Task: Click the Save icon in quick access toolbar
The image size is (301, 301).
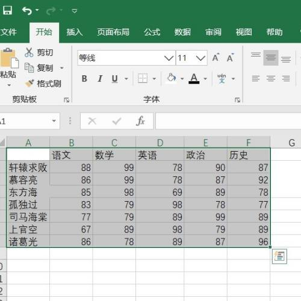Action: (8, 10)
